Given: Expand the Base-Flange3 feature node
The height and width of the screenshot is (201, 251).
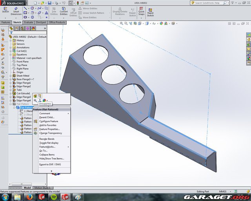Looking at the screenshot, I should click(11, 79).
